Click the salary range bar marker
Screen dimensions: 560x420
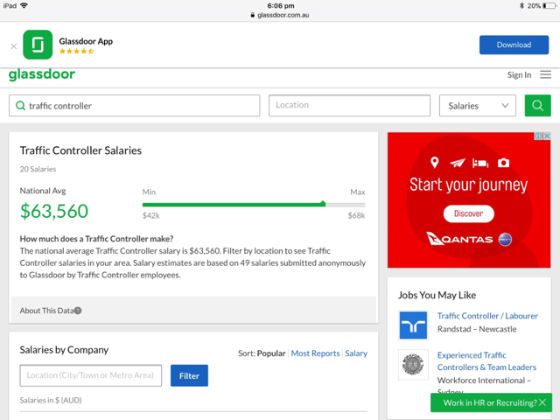point(323,204)
